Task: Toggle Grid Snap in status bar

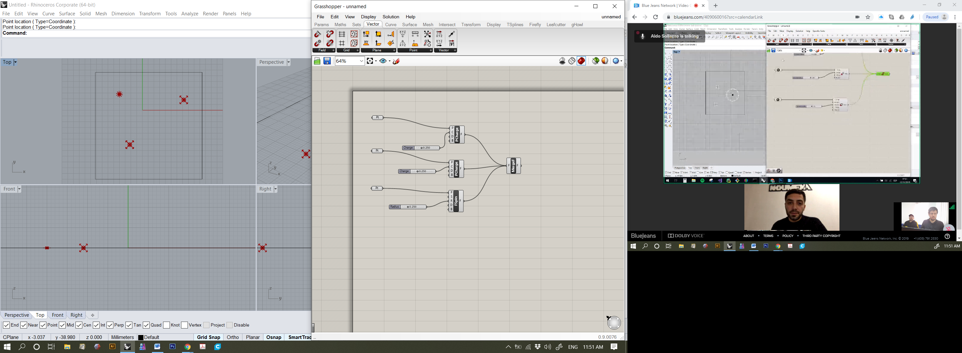Action: click(208, 337)
